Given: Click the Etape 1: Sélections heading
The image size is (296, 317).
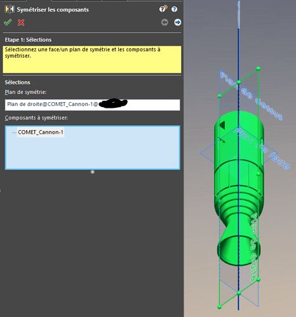Looking at the screenshot, I should pos(28,40).
